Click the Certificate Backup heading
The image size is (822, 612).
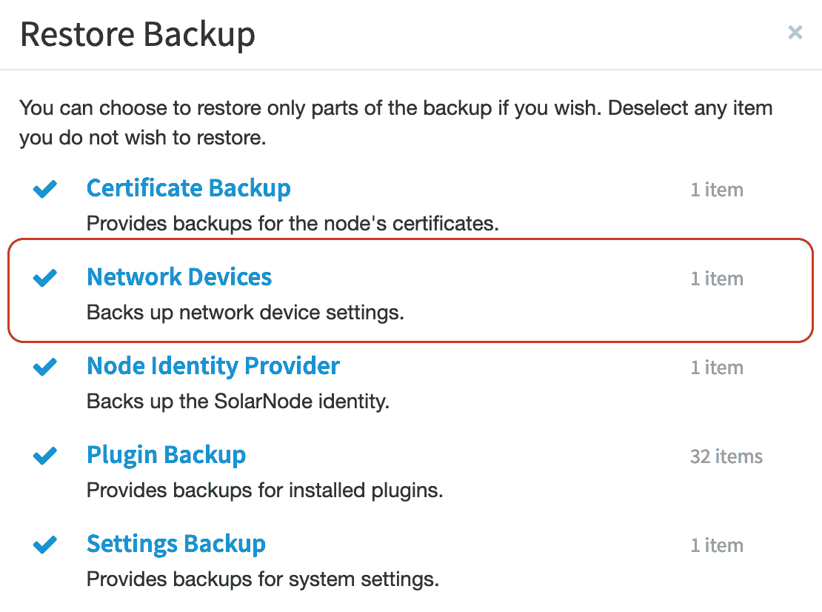[x=189, y=188]
